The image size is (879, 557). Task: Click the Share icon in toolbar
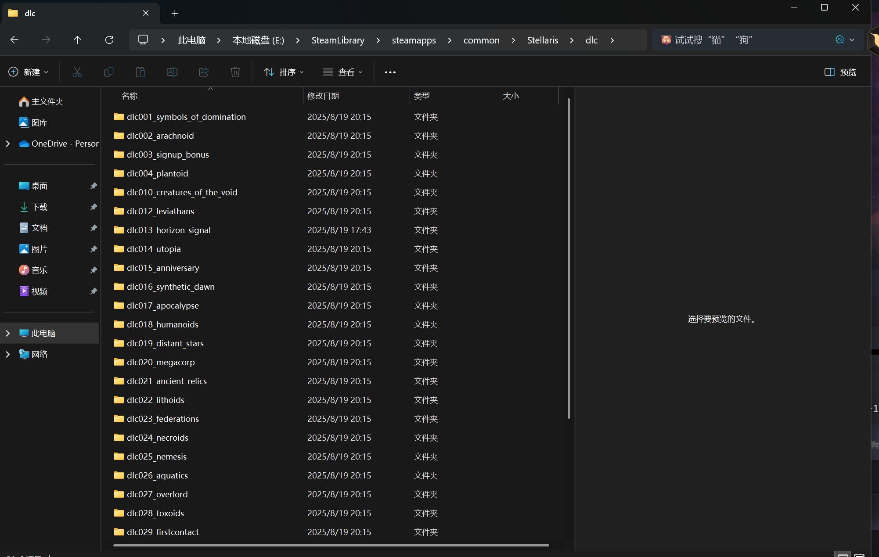pyautogui.click(x=204, y=72)
